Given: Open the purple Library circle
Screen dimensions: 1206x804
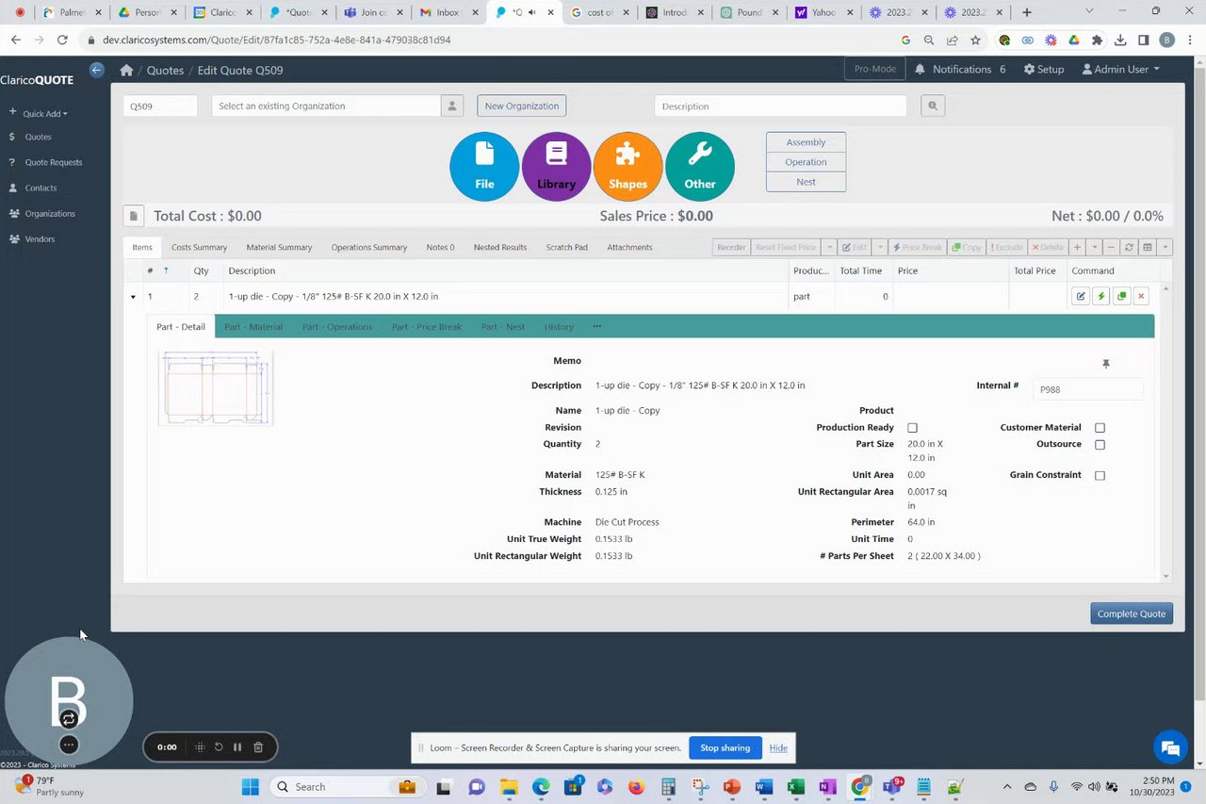Looking at the screenshot, I should [x=556, y=167].
